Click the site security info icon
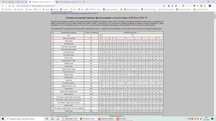 coord(18,6)
